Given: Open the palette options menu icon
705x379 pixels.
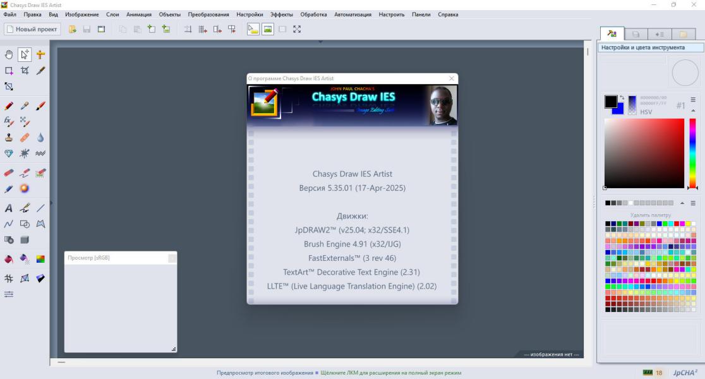Looking at the screenshot, I should [693, 203].
